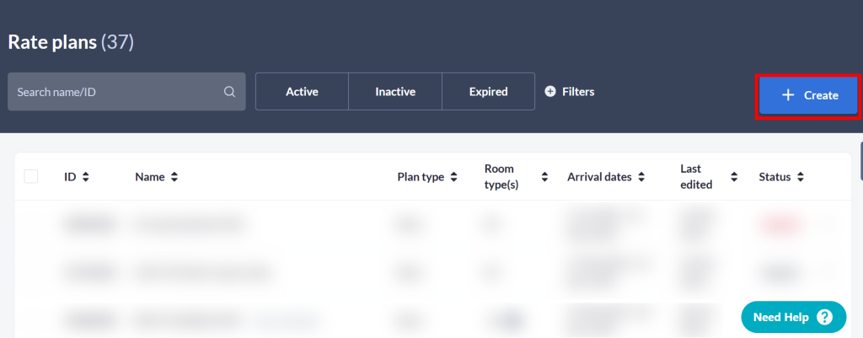Tick the select-all checkbox in table header
Image resolution: width=863 pixels, height=338 pixels.
pyautogui.click(x=31, y=177)
